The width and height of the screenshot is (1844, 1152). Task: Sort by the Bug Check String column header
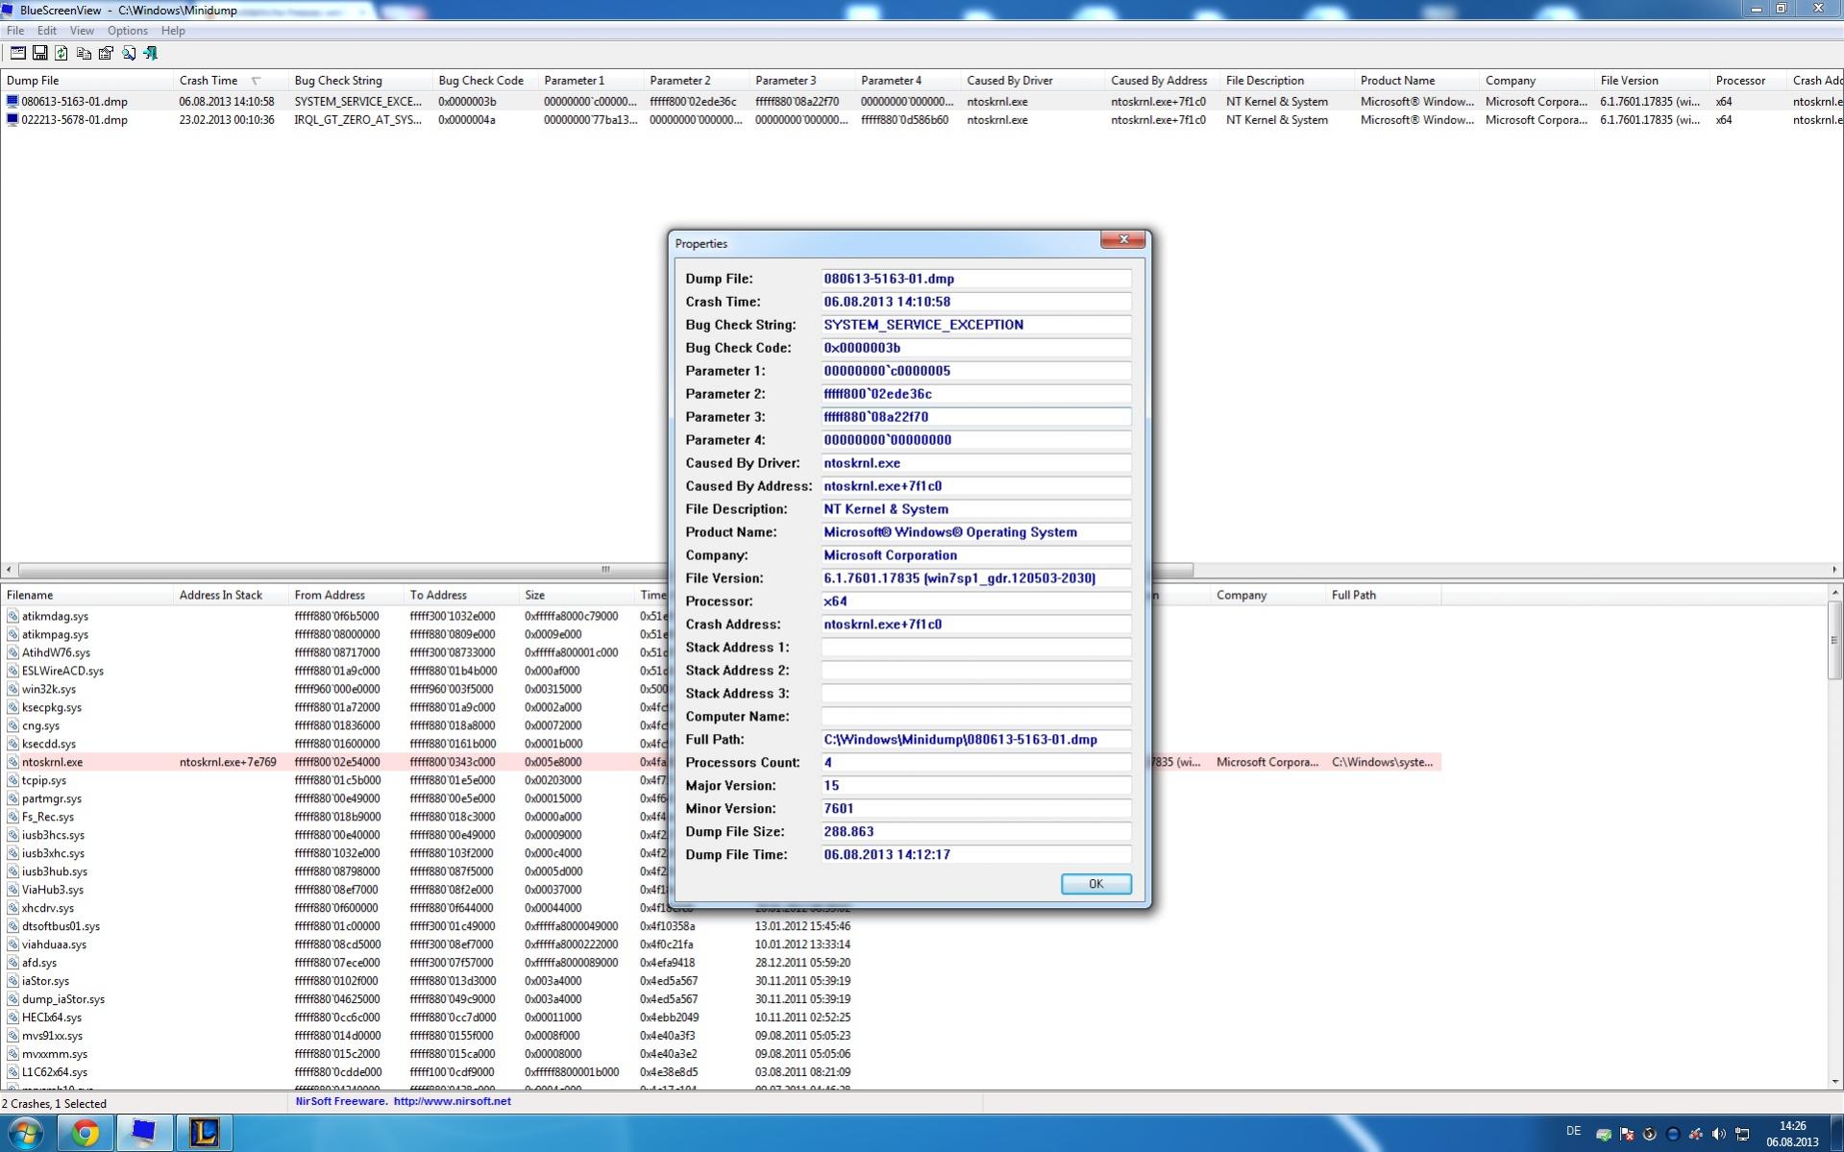[x=360, y=81]
